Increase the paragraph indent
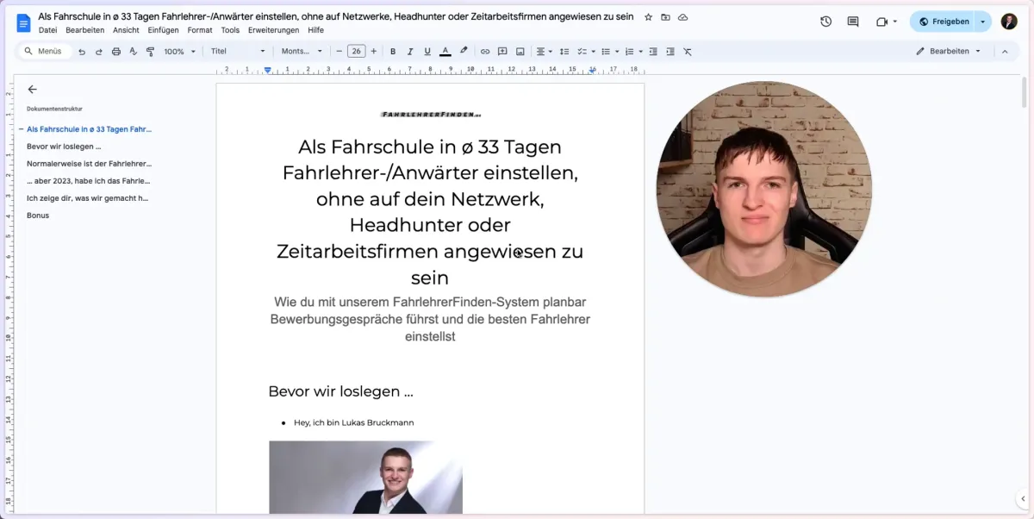The width and height of the screenshot is (1034, 519). (670, 52)
